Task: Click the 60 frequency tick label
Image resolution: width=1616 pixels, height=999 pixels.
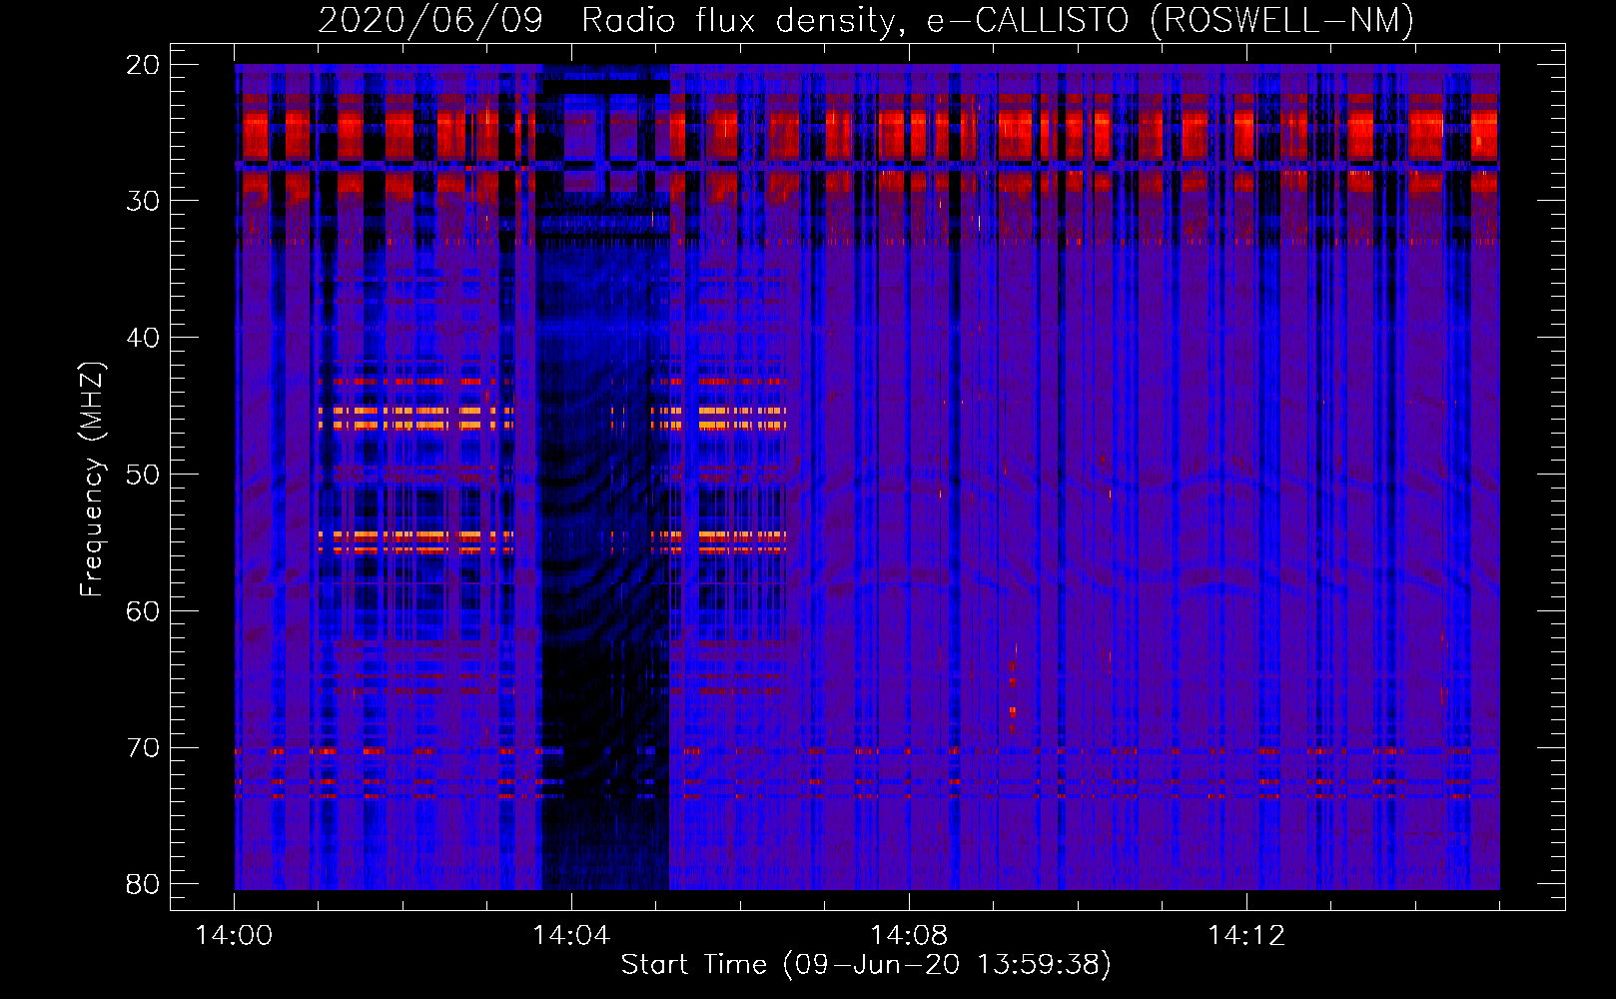Action: click(143, 611)
